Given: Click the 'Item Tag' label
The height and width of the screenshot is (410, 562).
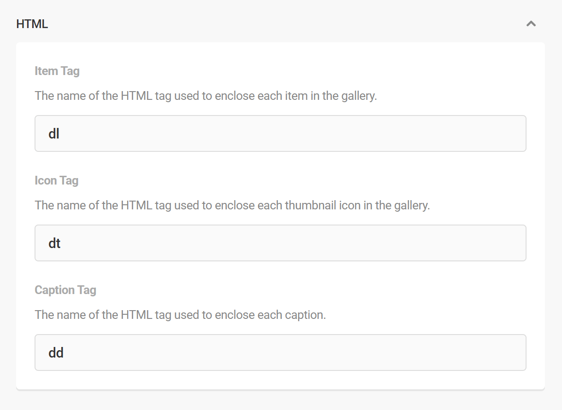Looking at the screenshot, I should (x=57, y=71).
